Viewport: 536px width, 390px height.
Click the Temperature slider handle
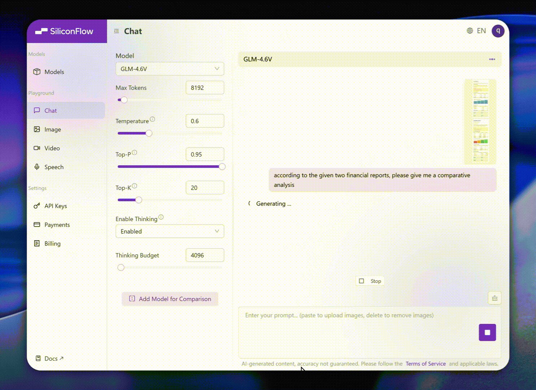pos(149,133)
